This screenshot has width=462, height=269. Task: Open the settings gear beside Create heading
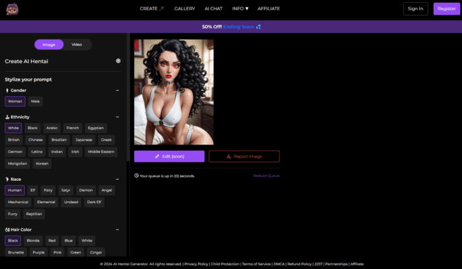coord(118,61)
